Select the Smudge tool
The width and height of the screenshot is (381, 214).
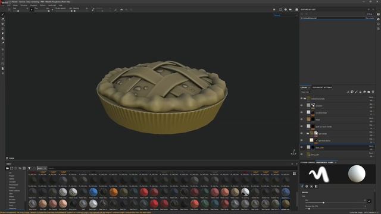(2, 33)
